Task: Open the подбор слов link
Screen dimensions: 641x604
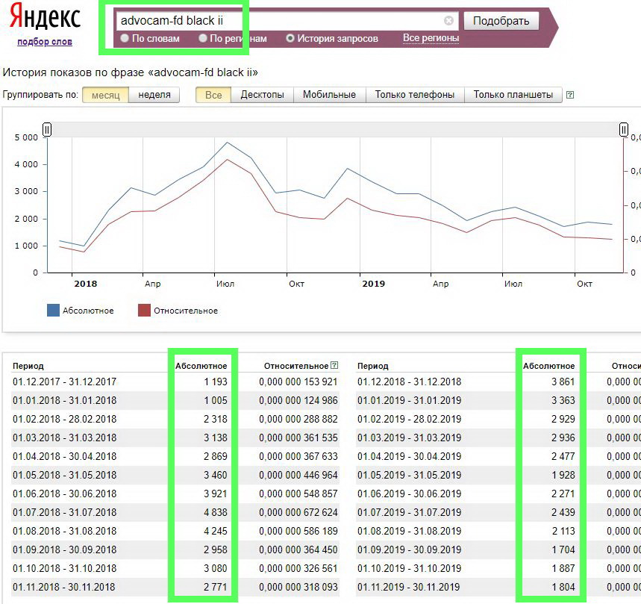Action: coord(45,42)
